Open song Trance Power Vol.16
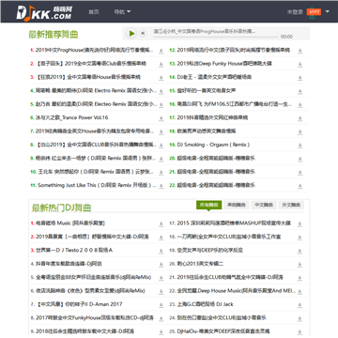 click(x=72, y=117)
